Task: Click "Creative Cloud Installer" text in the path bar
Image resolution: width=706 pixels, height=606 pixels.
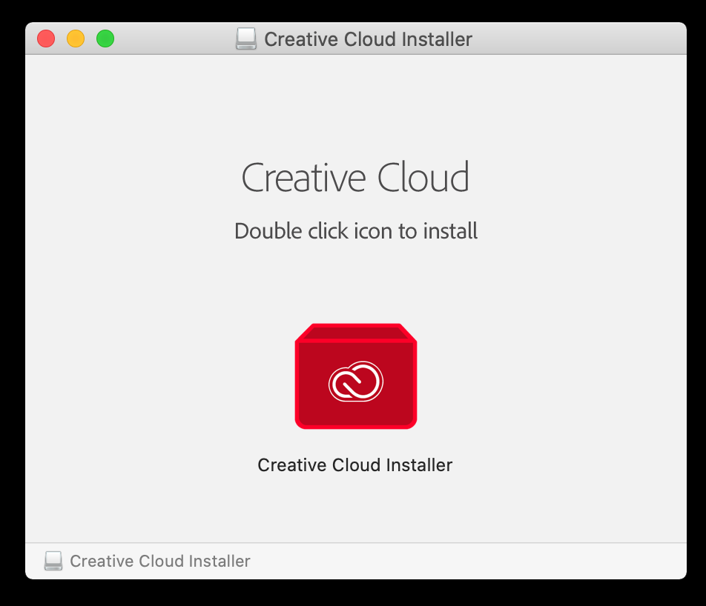Action: click(160, 562)
